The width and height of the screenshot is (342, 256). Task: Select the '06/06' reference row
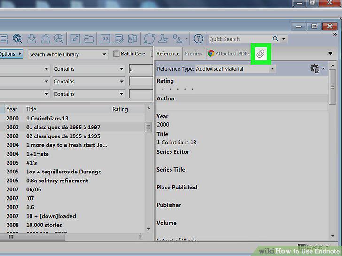pos(72,189)
